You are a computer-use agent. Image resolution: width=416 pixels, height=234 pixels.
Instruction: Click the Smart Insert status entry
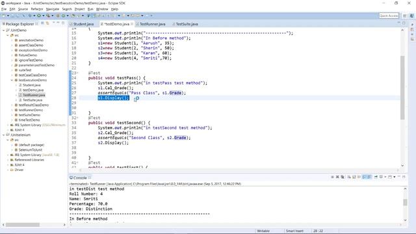coord(294,231)
